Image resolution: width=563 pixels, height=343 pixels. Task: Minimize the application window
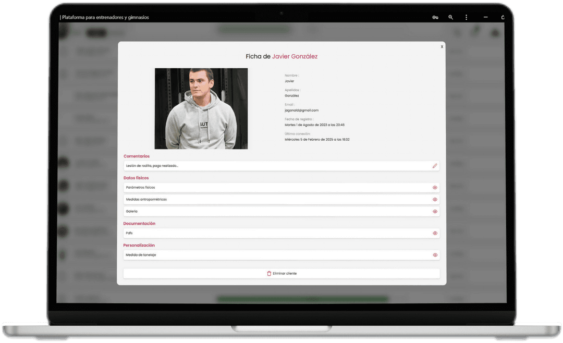pos(486,17)
